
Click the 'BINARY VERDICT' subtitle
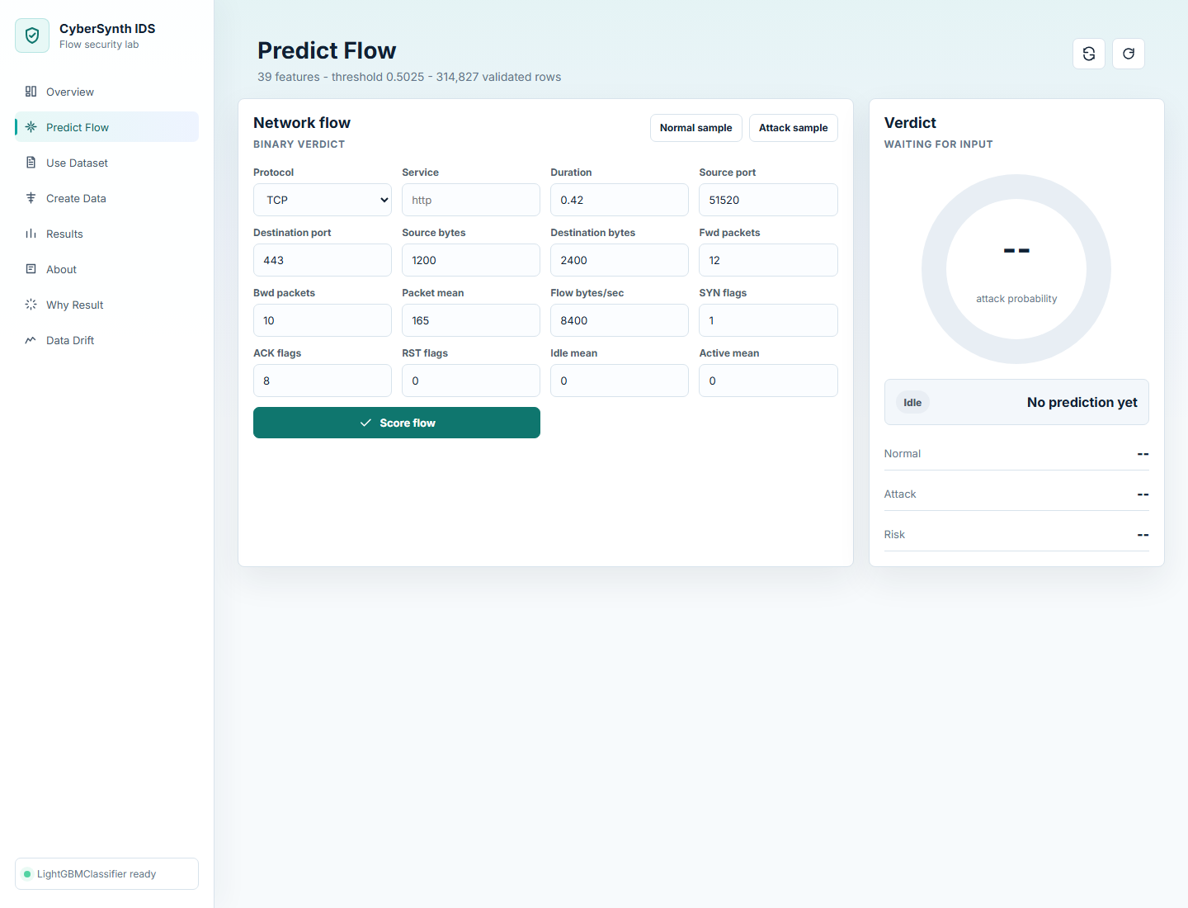pos(299,144)
